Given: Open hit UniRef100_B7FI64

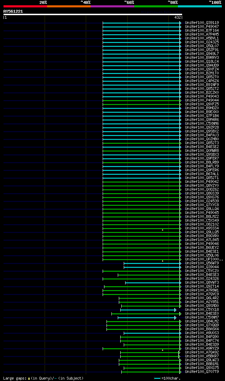Looking at the screenshot, I should [202, 31].
